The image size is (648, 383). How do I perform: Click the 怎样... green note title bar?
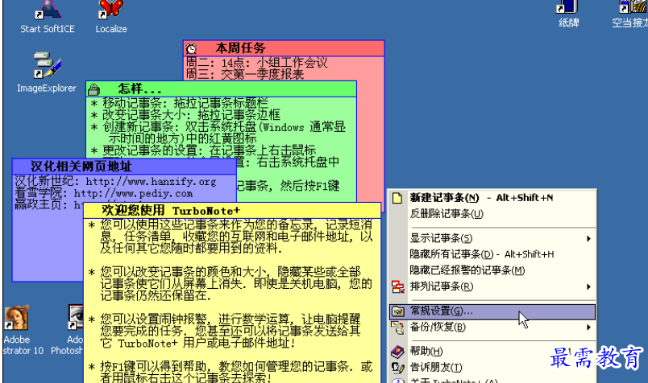tap(221, 89)
